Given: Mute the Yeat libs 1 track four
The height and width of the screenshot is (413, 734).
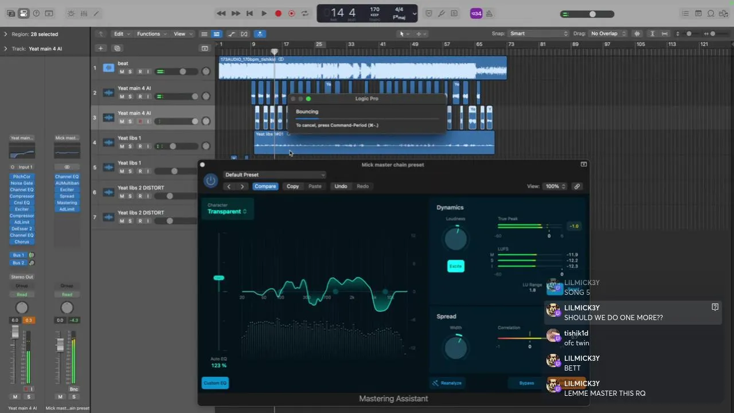Looking at the screenshot, I should coord(122,146).
